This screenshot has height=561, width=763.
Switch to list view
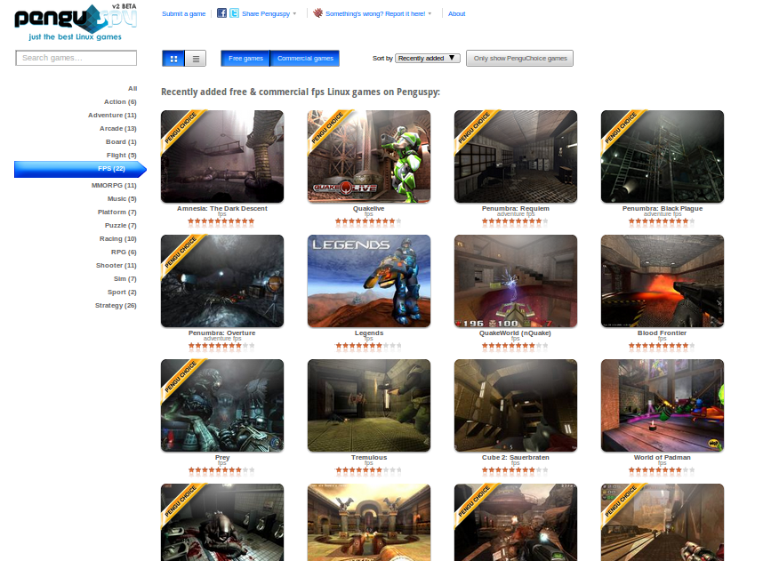pyautogui.click(x=196, y=59)
